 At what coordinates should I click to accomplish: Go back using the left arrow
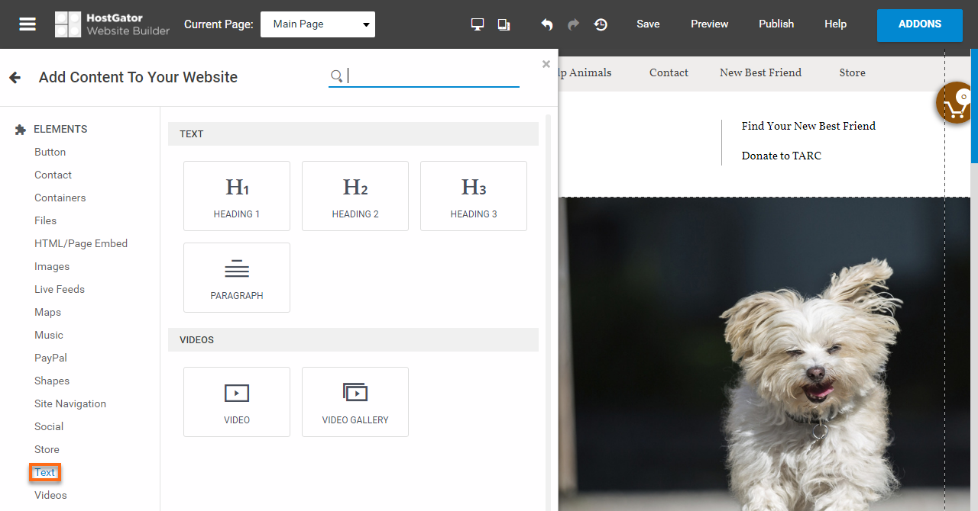(x=15, y=77)
